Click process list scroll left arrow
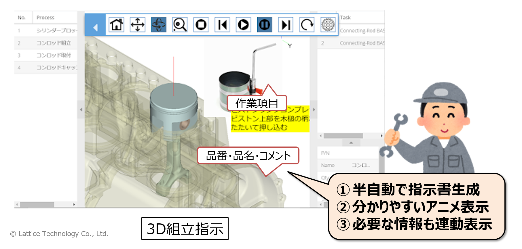The height and width of the screenshot is (249, 522). point(17,204)
